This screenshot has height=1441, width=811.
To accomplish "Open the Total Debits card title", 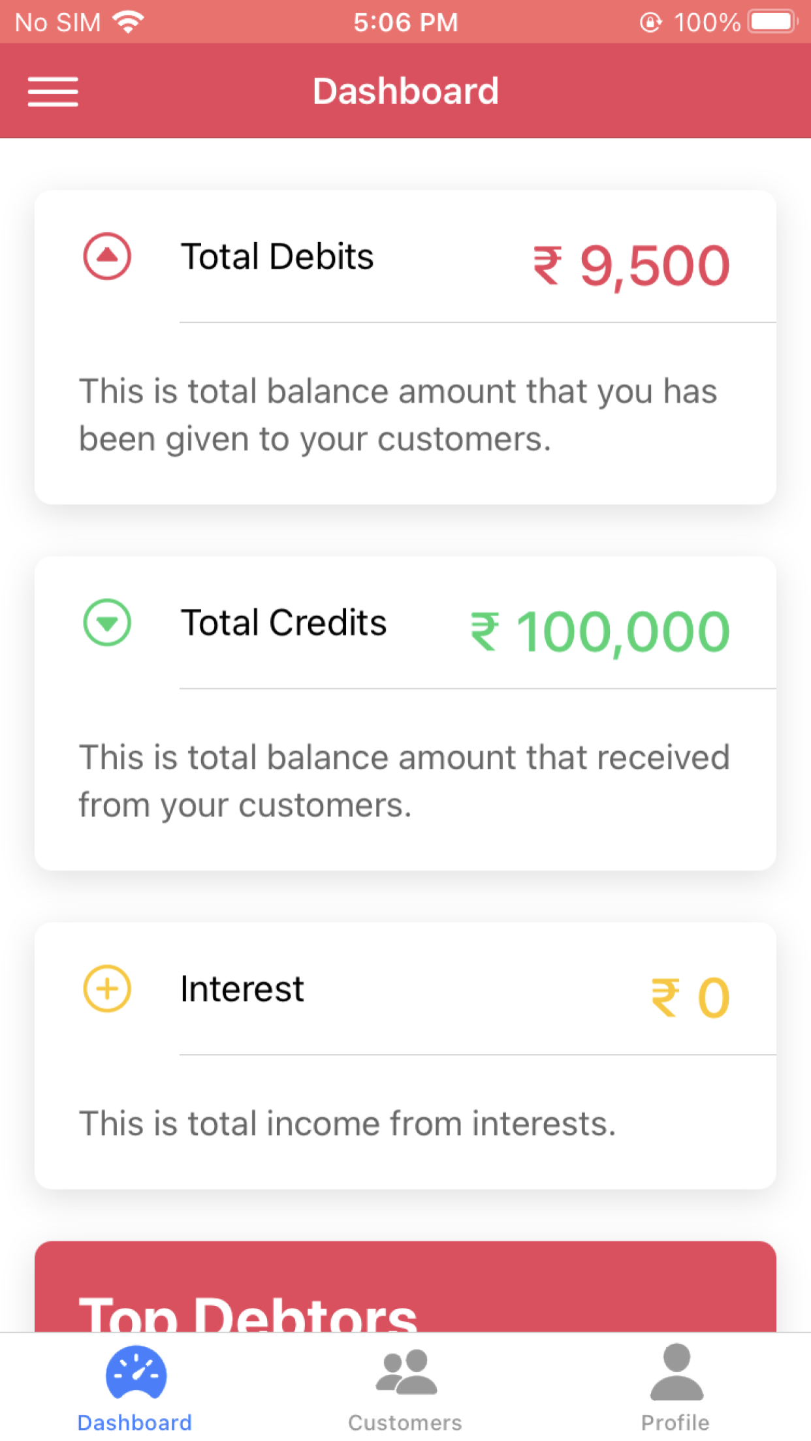I will 278,256.
